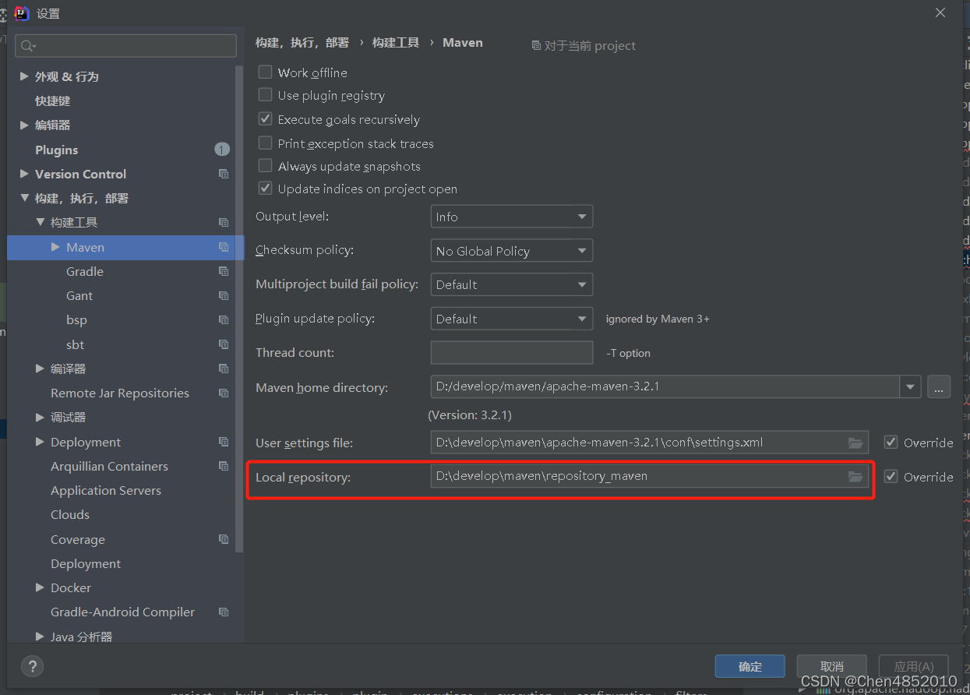Screen dimensions: 970x695
Task: Click project-level icon beside Coverage
Action: point(224,539)
